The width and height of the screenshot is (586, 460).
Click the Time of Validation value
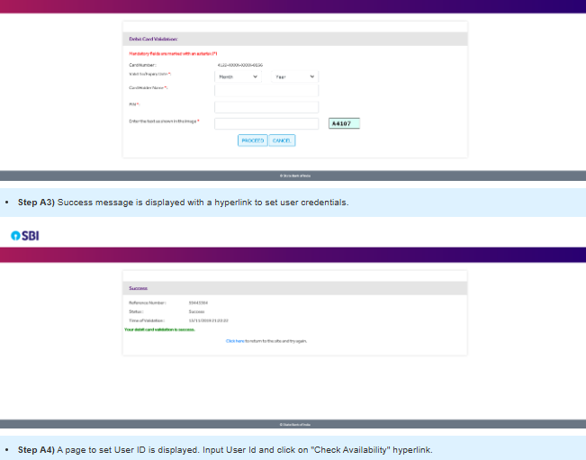(x=208, y=320)
